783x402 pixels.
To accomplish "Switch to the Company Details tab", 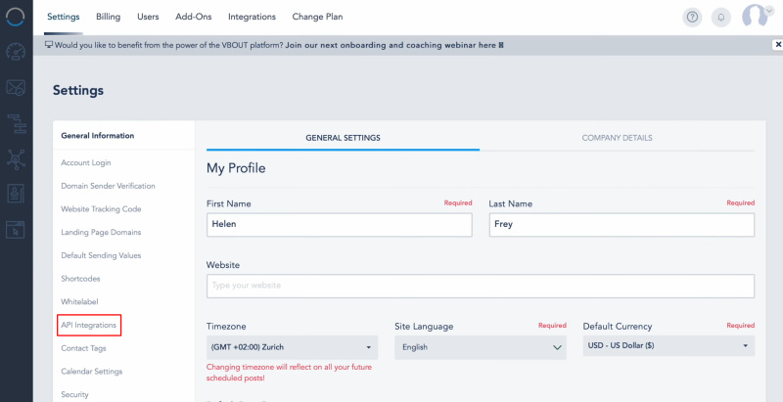I will tap(618, 138).
